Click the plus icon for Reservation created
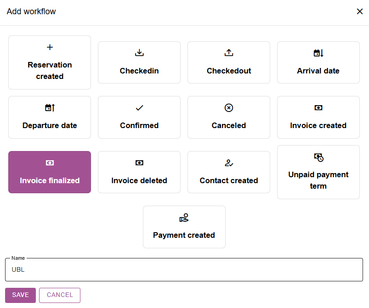Image resolution: width=369 pixels, height=308 pixels. (50, 47)
